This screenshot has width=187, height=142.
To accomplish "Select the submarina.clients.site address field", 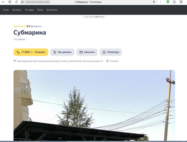I will (37, 2).
